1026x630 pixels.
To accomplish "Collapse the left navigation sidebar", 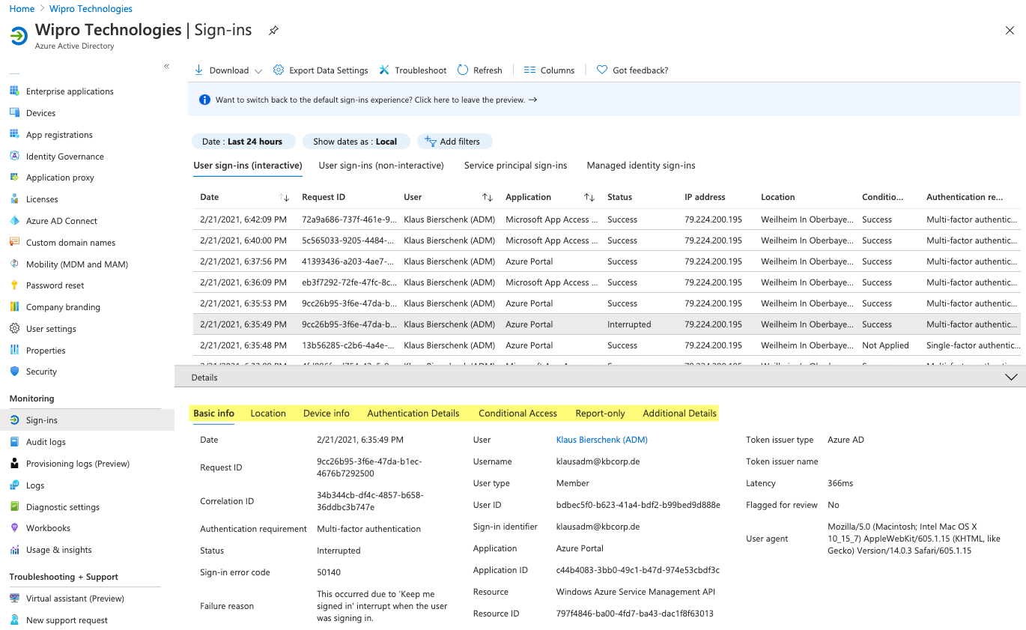I will coord(166,66).
